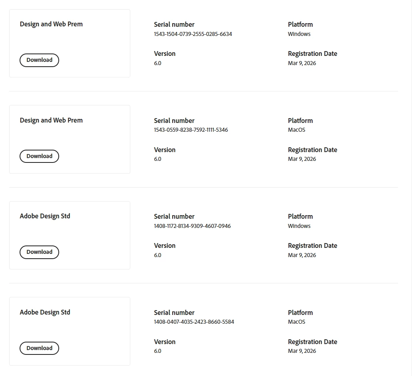Download Adobe Design Std for MacOS

click(40, 348)
